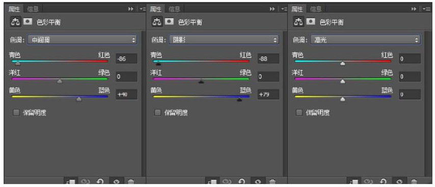Click the magenta-green value field in the 高光 panel

pyautogui.click(x=410, y=76)
